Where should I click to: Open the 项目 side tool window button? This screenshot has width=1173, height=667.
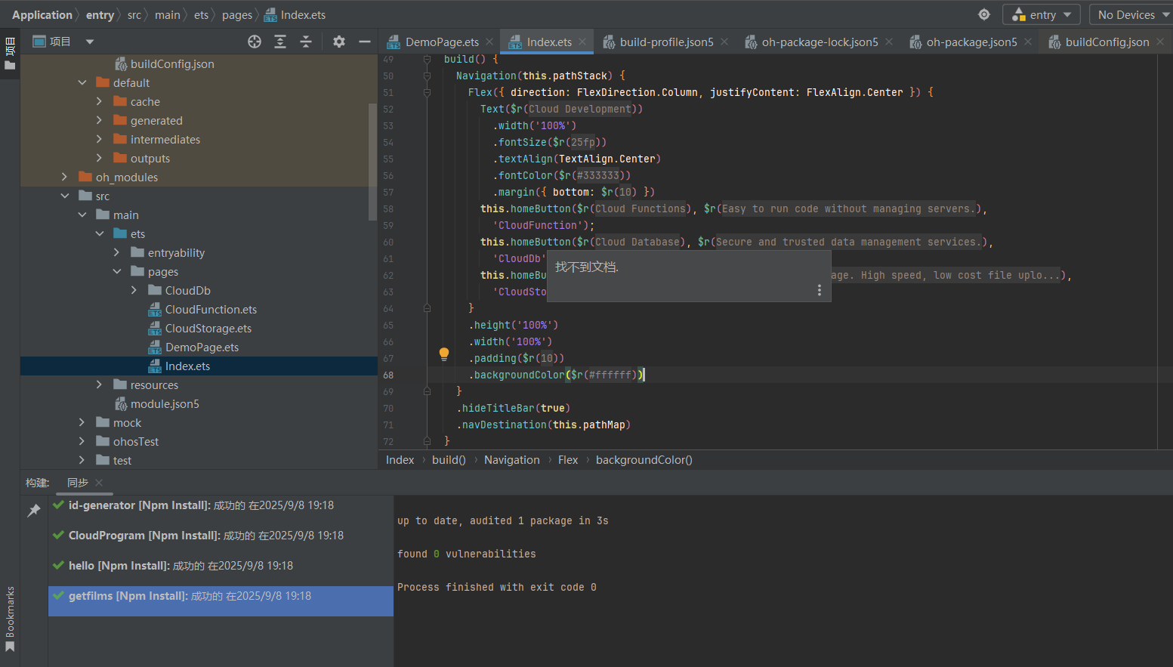10,54
